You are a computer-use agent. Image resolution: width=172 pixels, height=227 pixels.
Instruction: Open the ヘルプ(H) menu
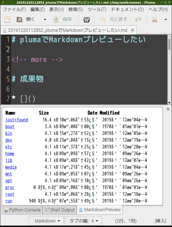tap(158, 10)
